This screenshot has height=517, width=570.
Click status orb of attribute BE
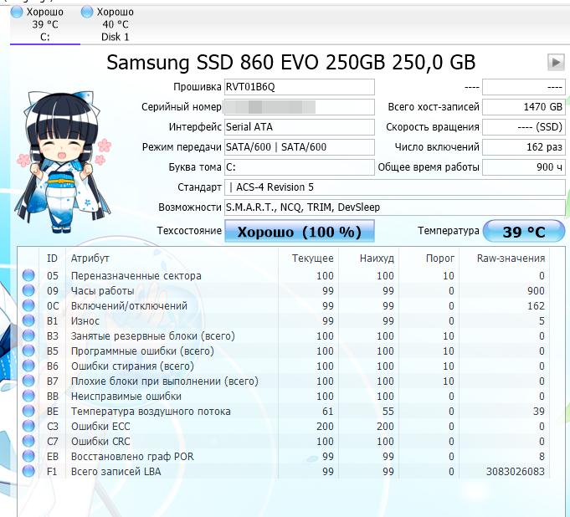point(28,412)
